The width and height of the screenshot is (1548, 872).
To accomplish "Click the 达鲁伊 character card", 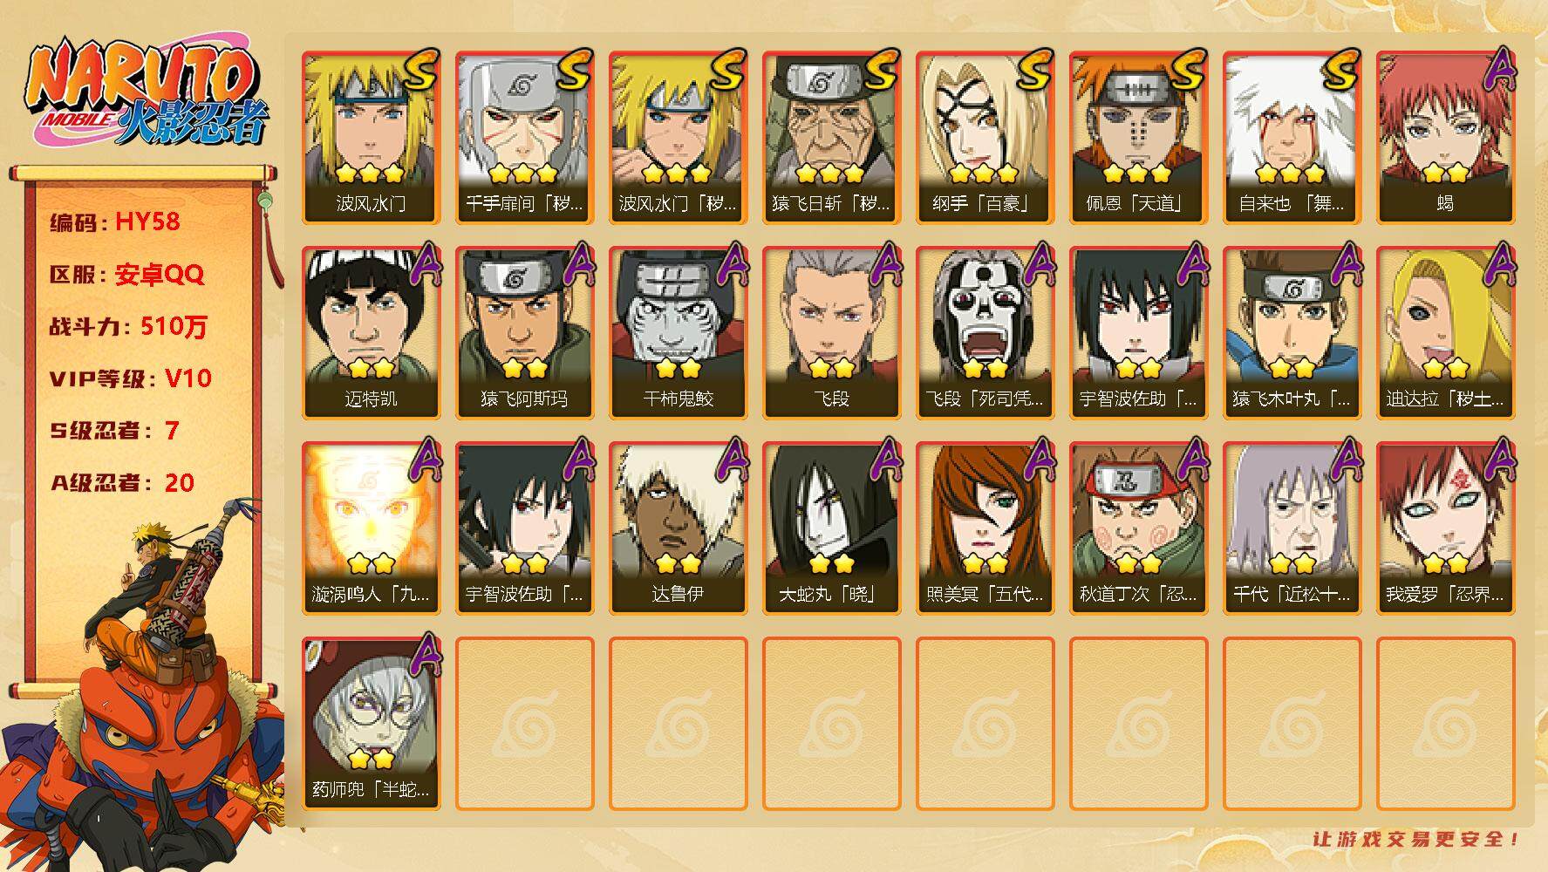I will (x=678, y=528).
